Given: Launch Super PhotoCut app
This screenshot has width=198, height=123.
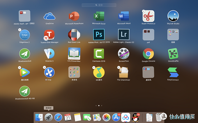Looking at the screenshot, I should [148, 16].
